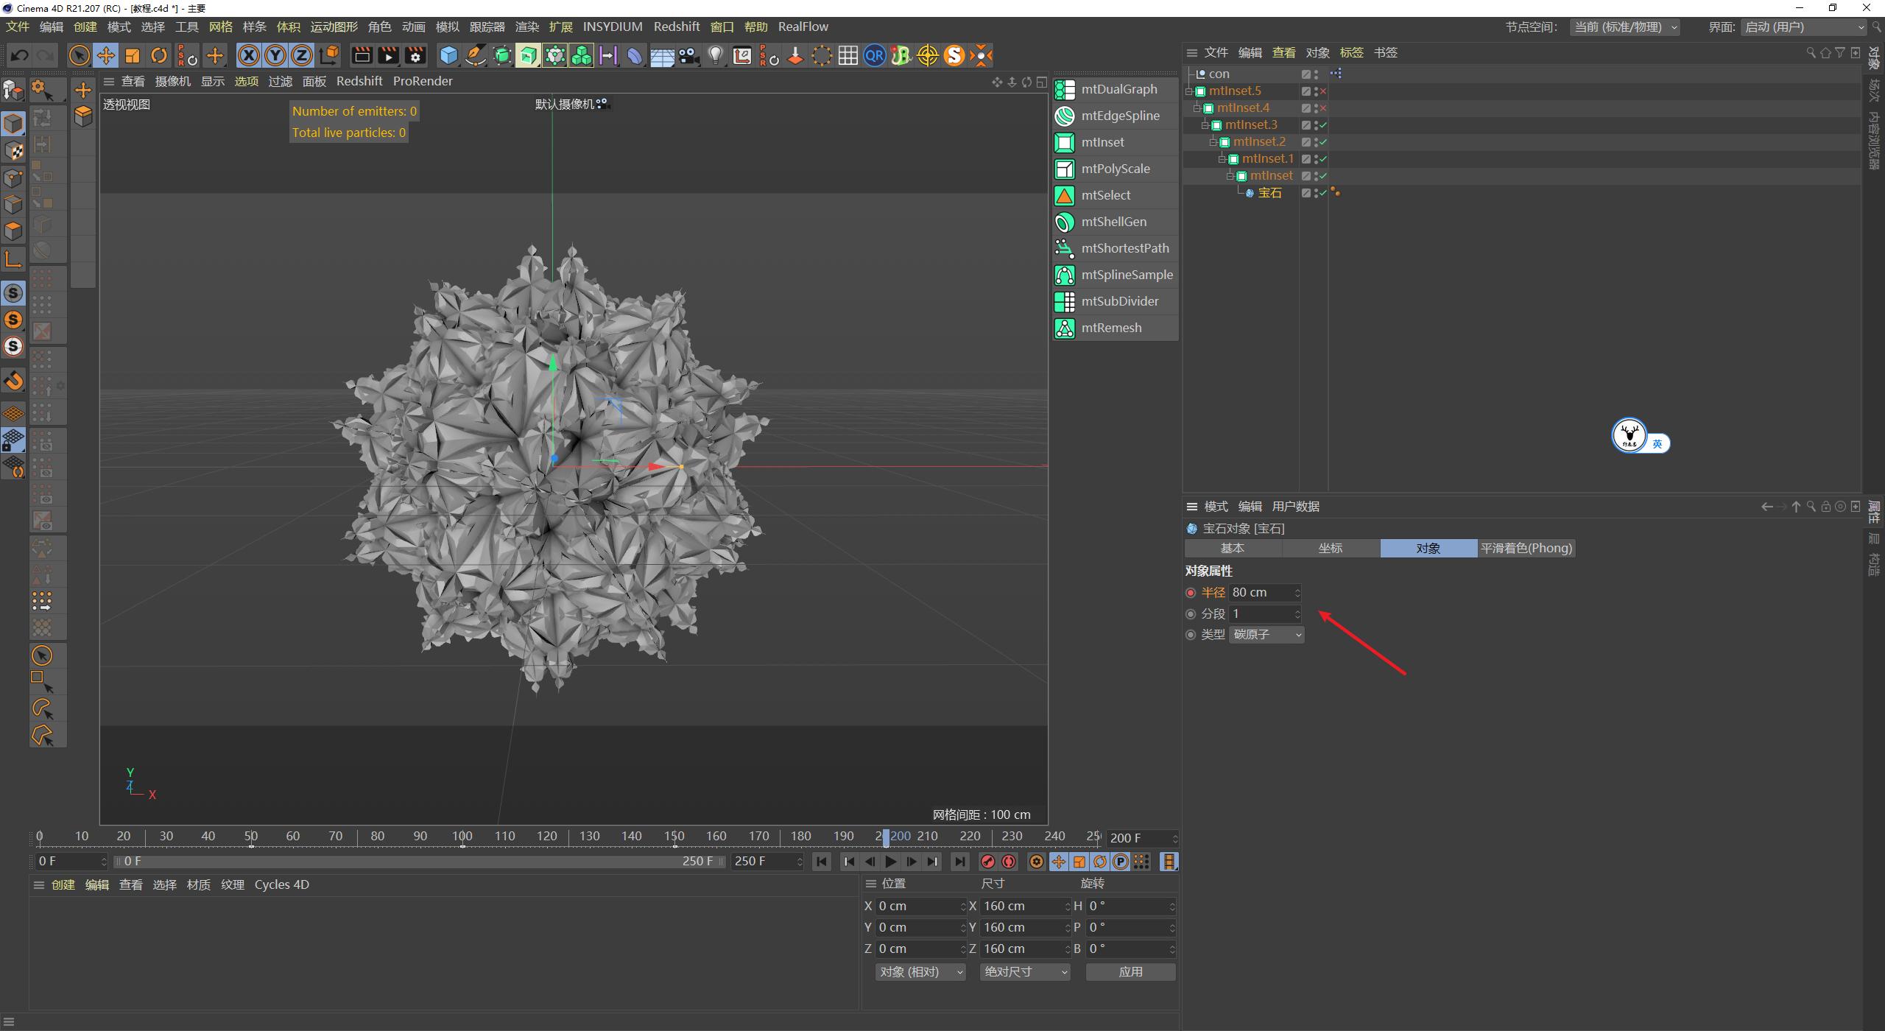This screenshot has height=1031, width=1885.
Task: Click the mtDualGraph icon
Action: 1065,89
